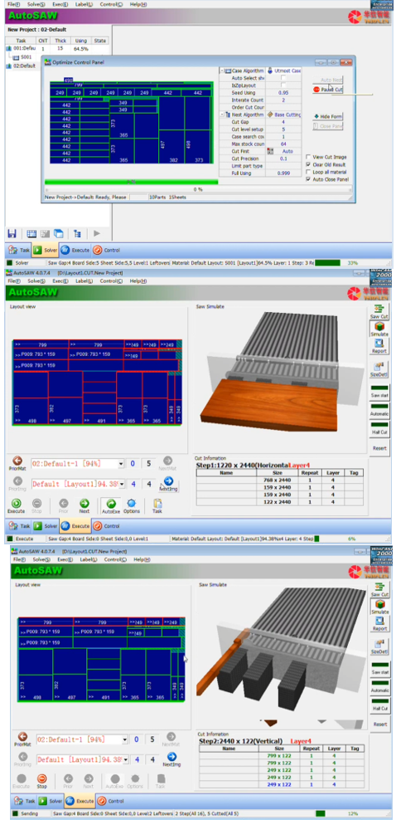Toggle Half Cut in the Step2 window
Viewport: 396px width, 829px height.
click(380, 705)
